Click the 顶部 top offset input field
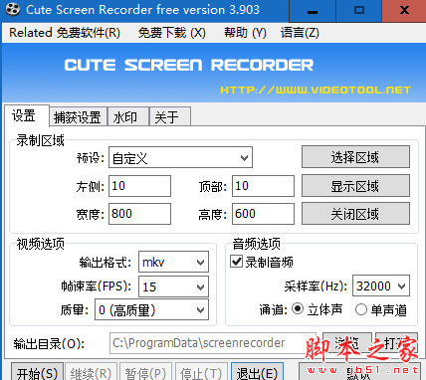This screenshot has width=426, height=380. click(x=263, y=186)
